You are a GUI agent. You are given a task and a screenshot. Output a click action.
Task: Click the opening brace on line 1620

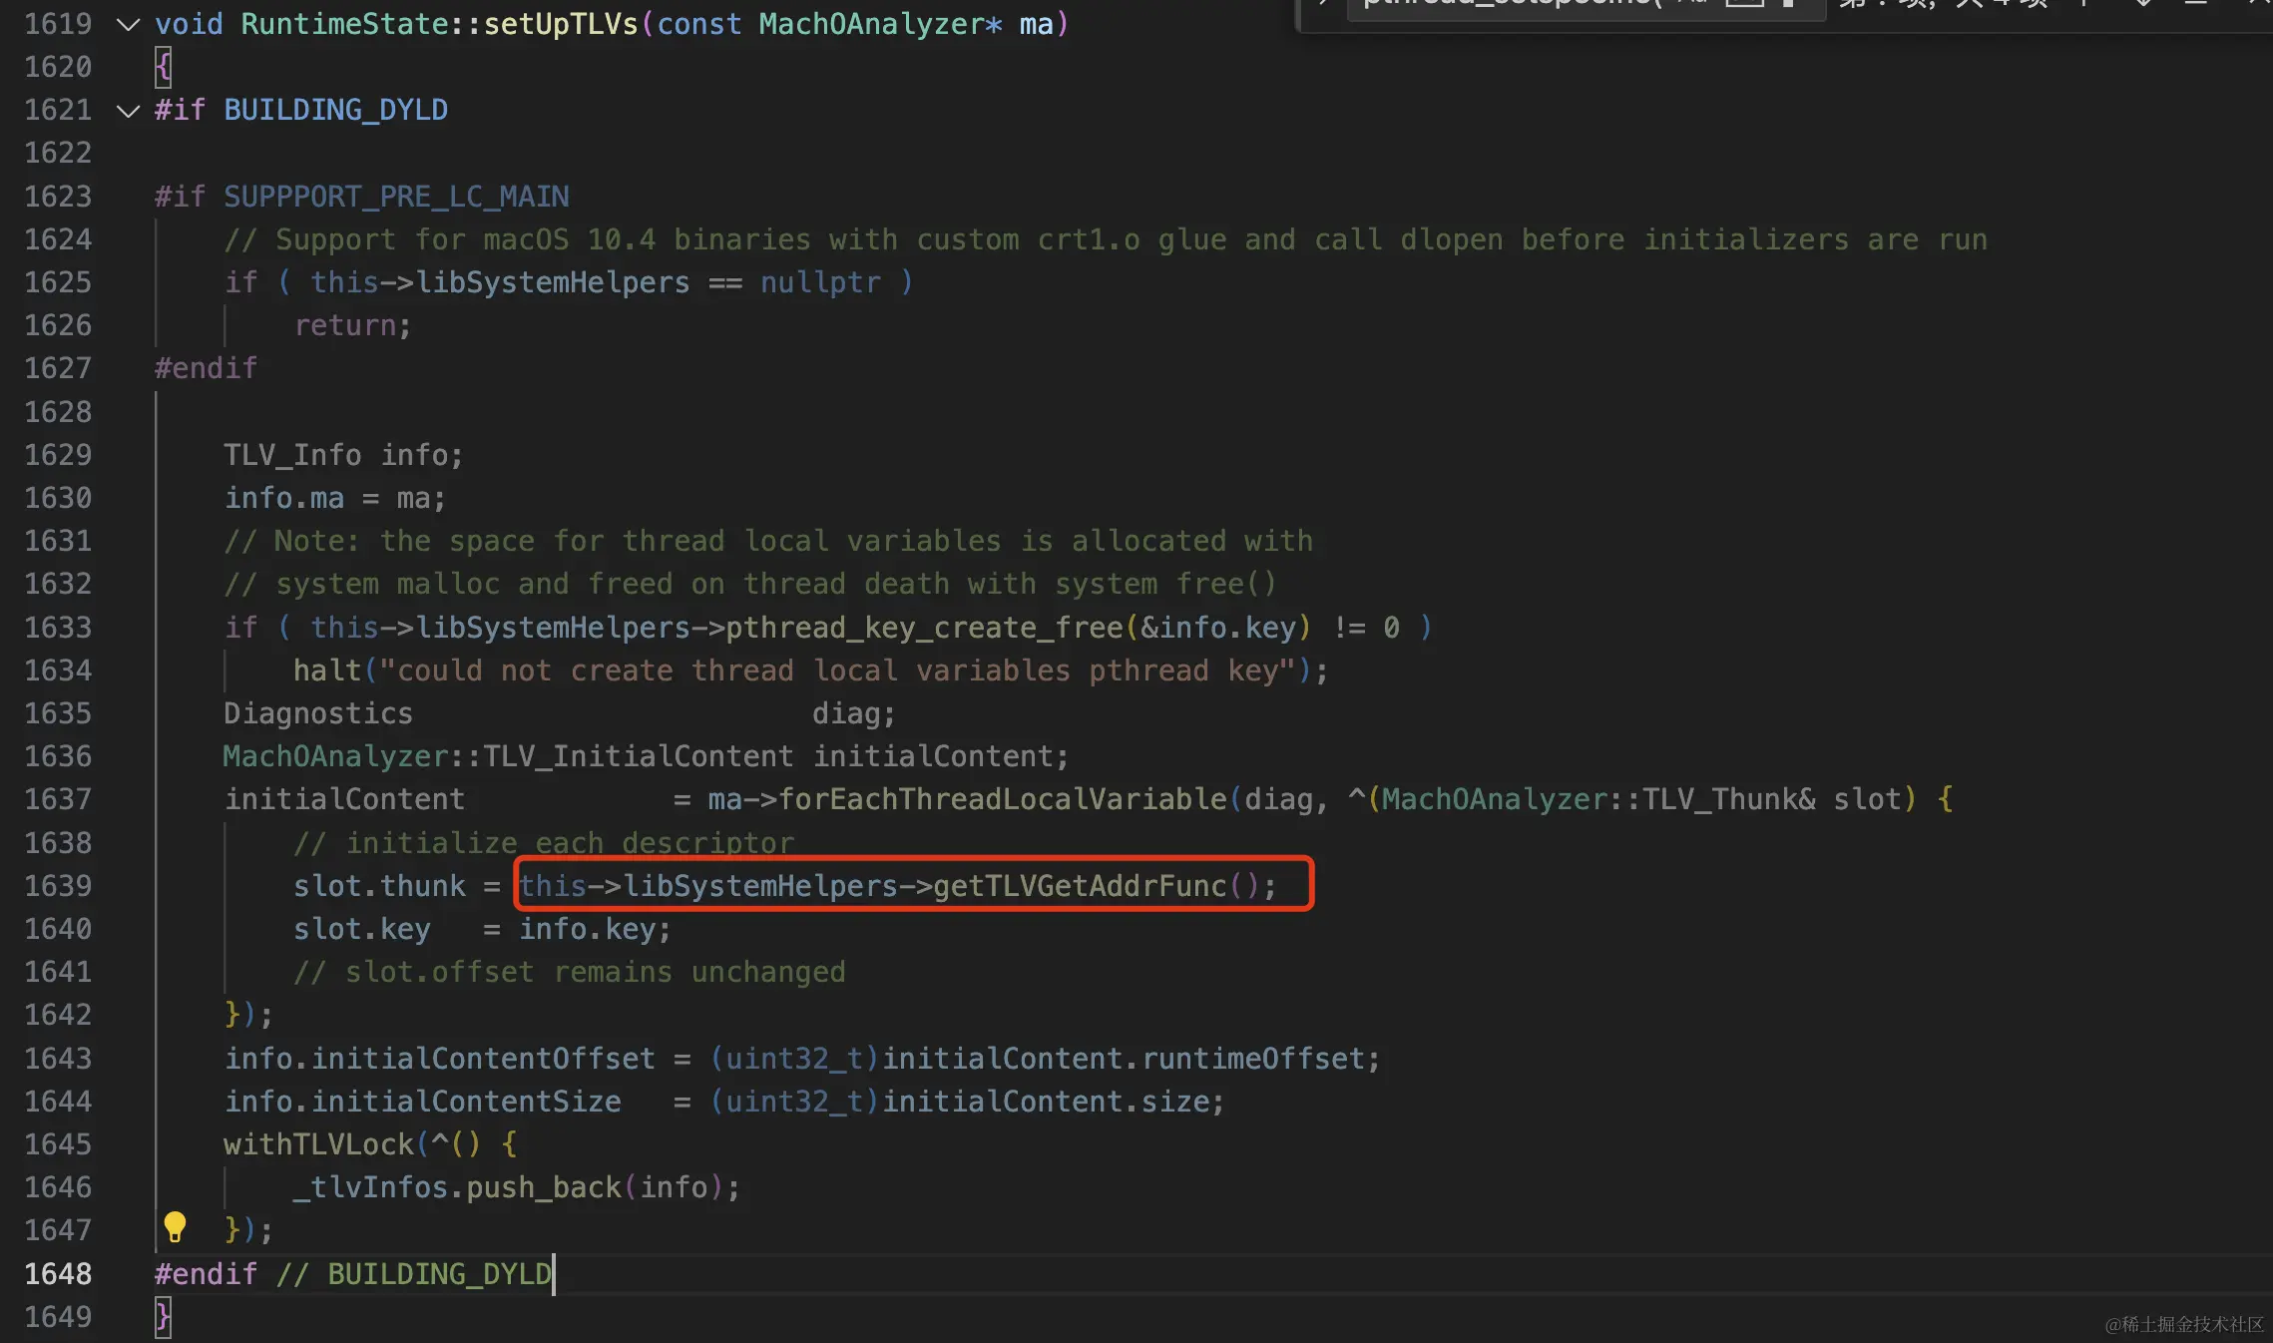pyautogui.click(x=164, y=67)
